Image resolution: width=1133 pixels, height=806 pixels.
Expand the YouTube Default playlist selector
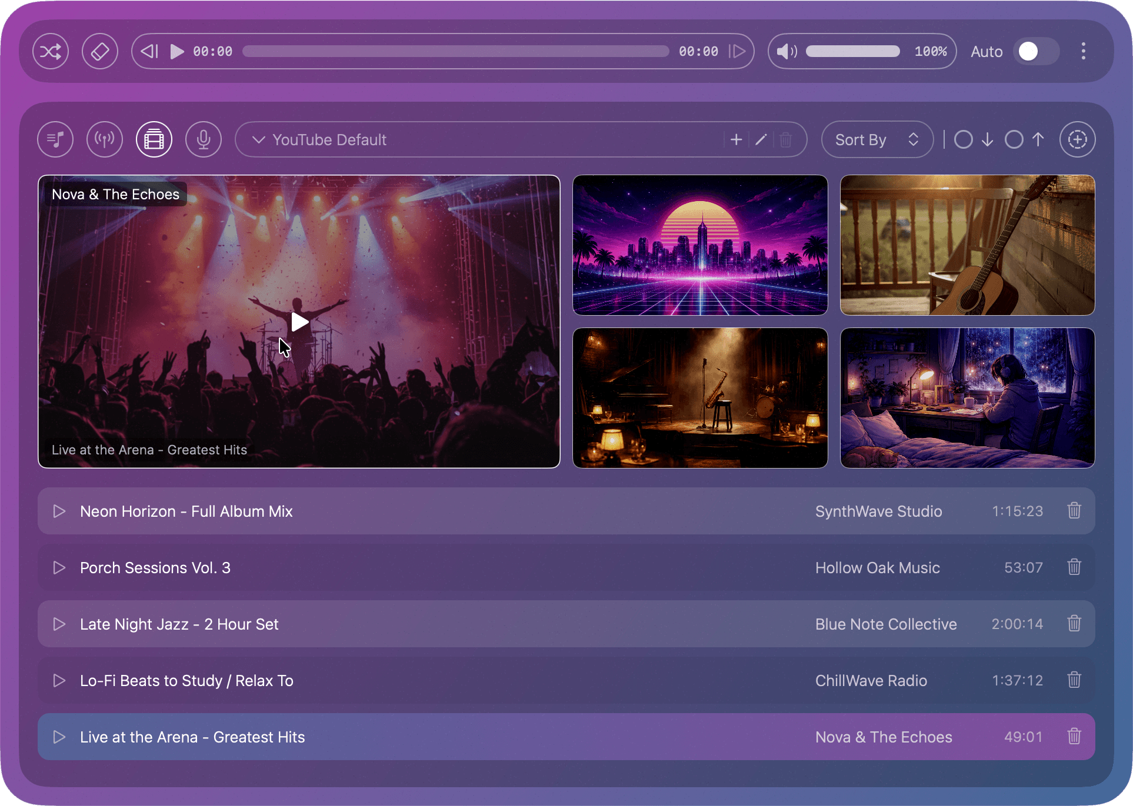click(259, 139)
